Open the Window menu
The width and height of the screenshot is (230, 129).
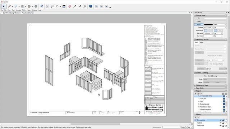(34, 10)
